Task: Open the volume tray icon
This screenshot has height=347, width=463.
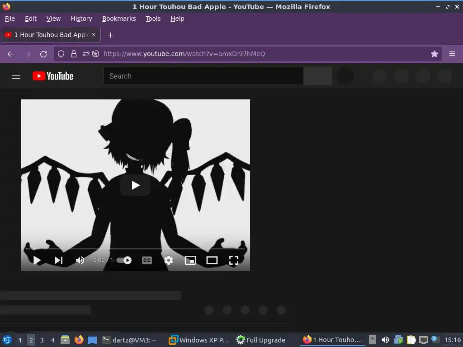Action: [x=385, y=340]
